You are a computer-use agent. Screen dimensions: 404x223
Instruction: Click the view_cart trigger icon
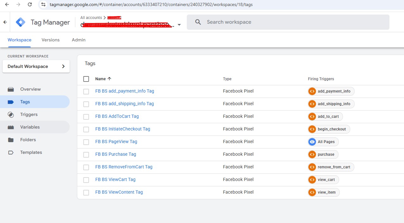[x=312, y=180]
